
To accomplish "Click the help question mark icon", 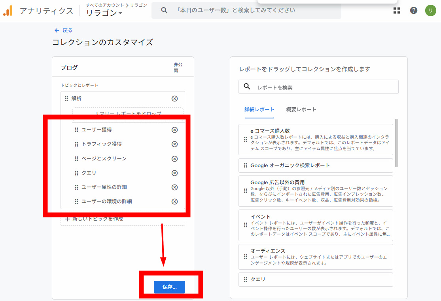I will 414,11.
